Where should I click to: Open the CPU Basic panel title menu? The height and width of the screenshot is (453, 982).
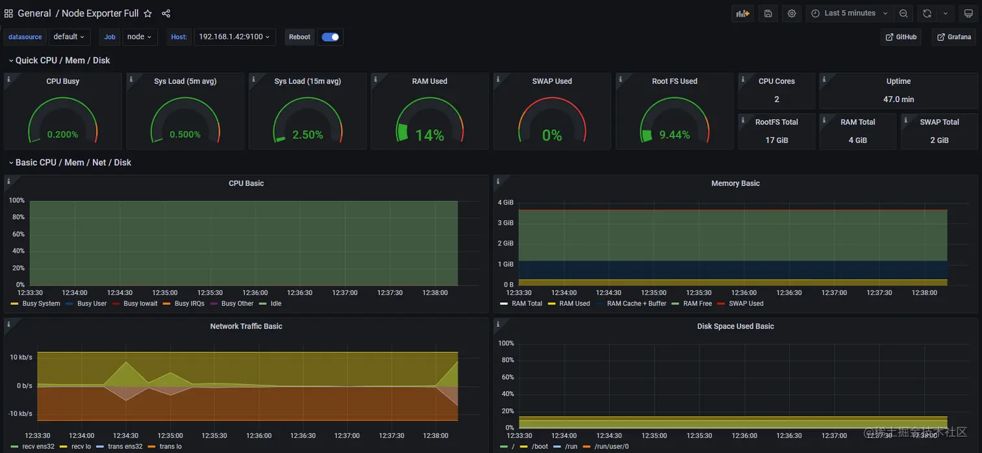pyautogui.click(x=246, y=183)
